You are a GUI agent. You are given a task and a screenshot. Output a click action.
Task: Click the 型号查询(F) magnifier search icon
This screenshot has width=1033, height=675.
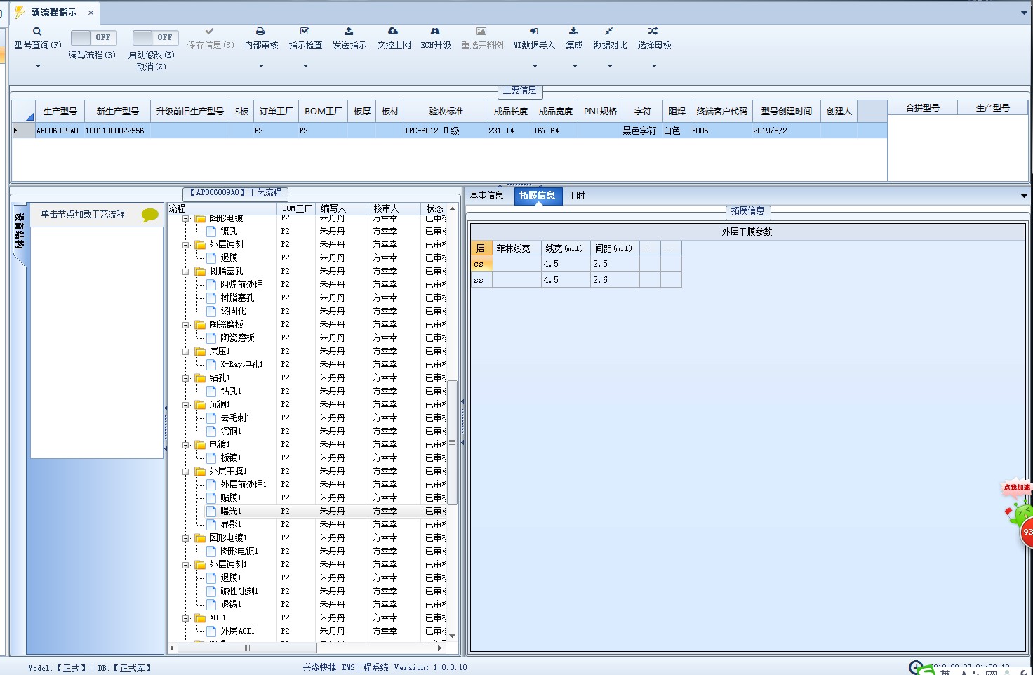point(37,32)
